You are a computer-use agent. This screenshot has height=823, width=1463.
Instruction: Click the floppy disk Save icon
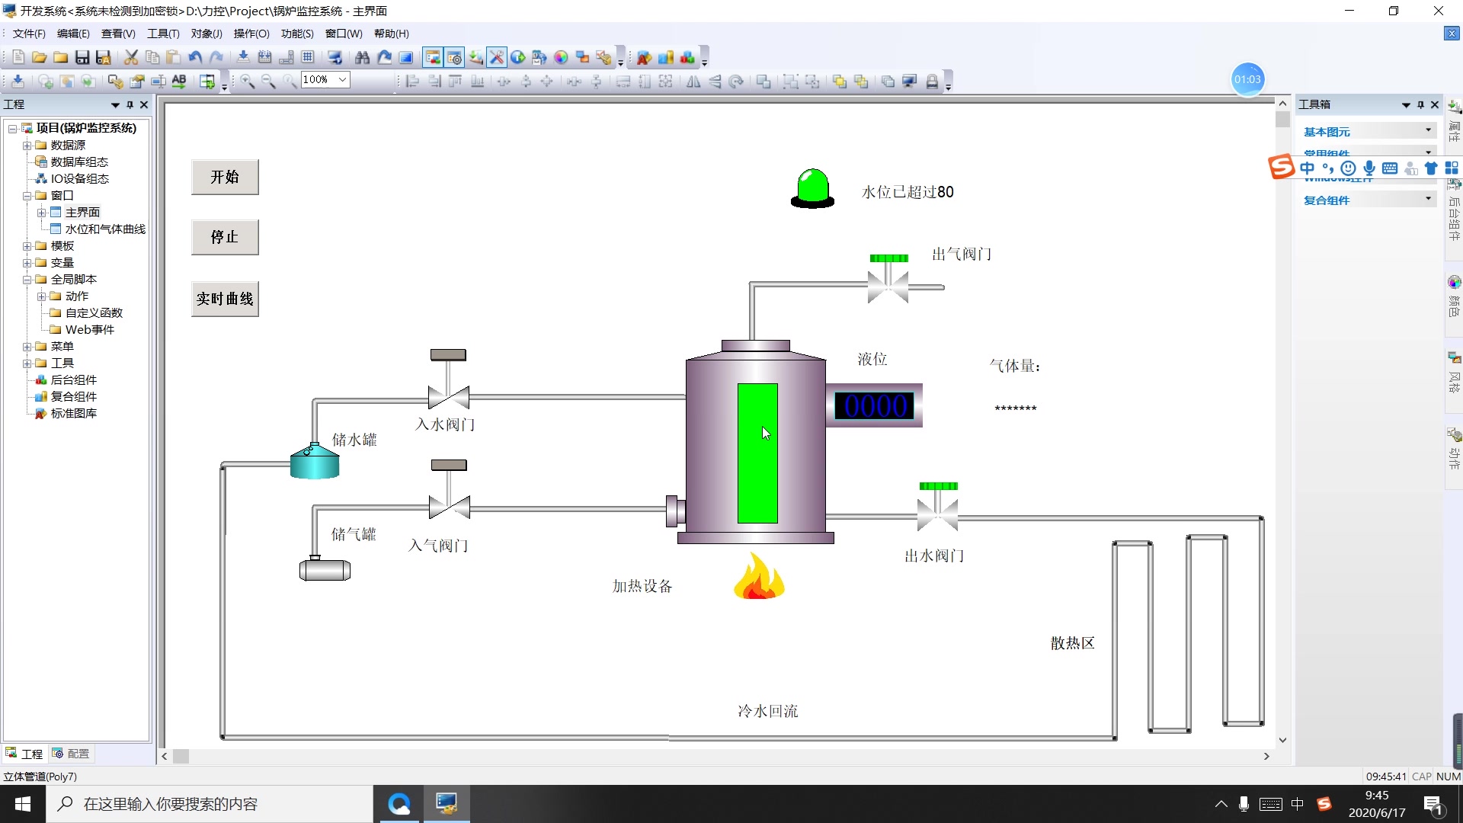click(82, 57)
